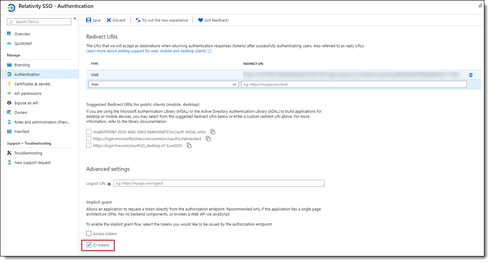Open the Manifest menu item
The width and height of the screenshot is (491, 263).
pos(22,132)
